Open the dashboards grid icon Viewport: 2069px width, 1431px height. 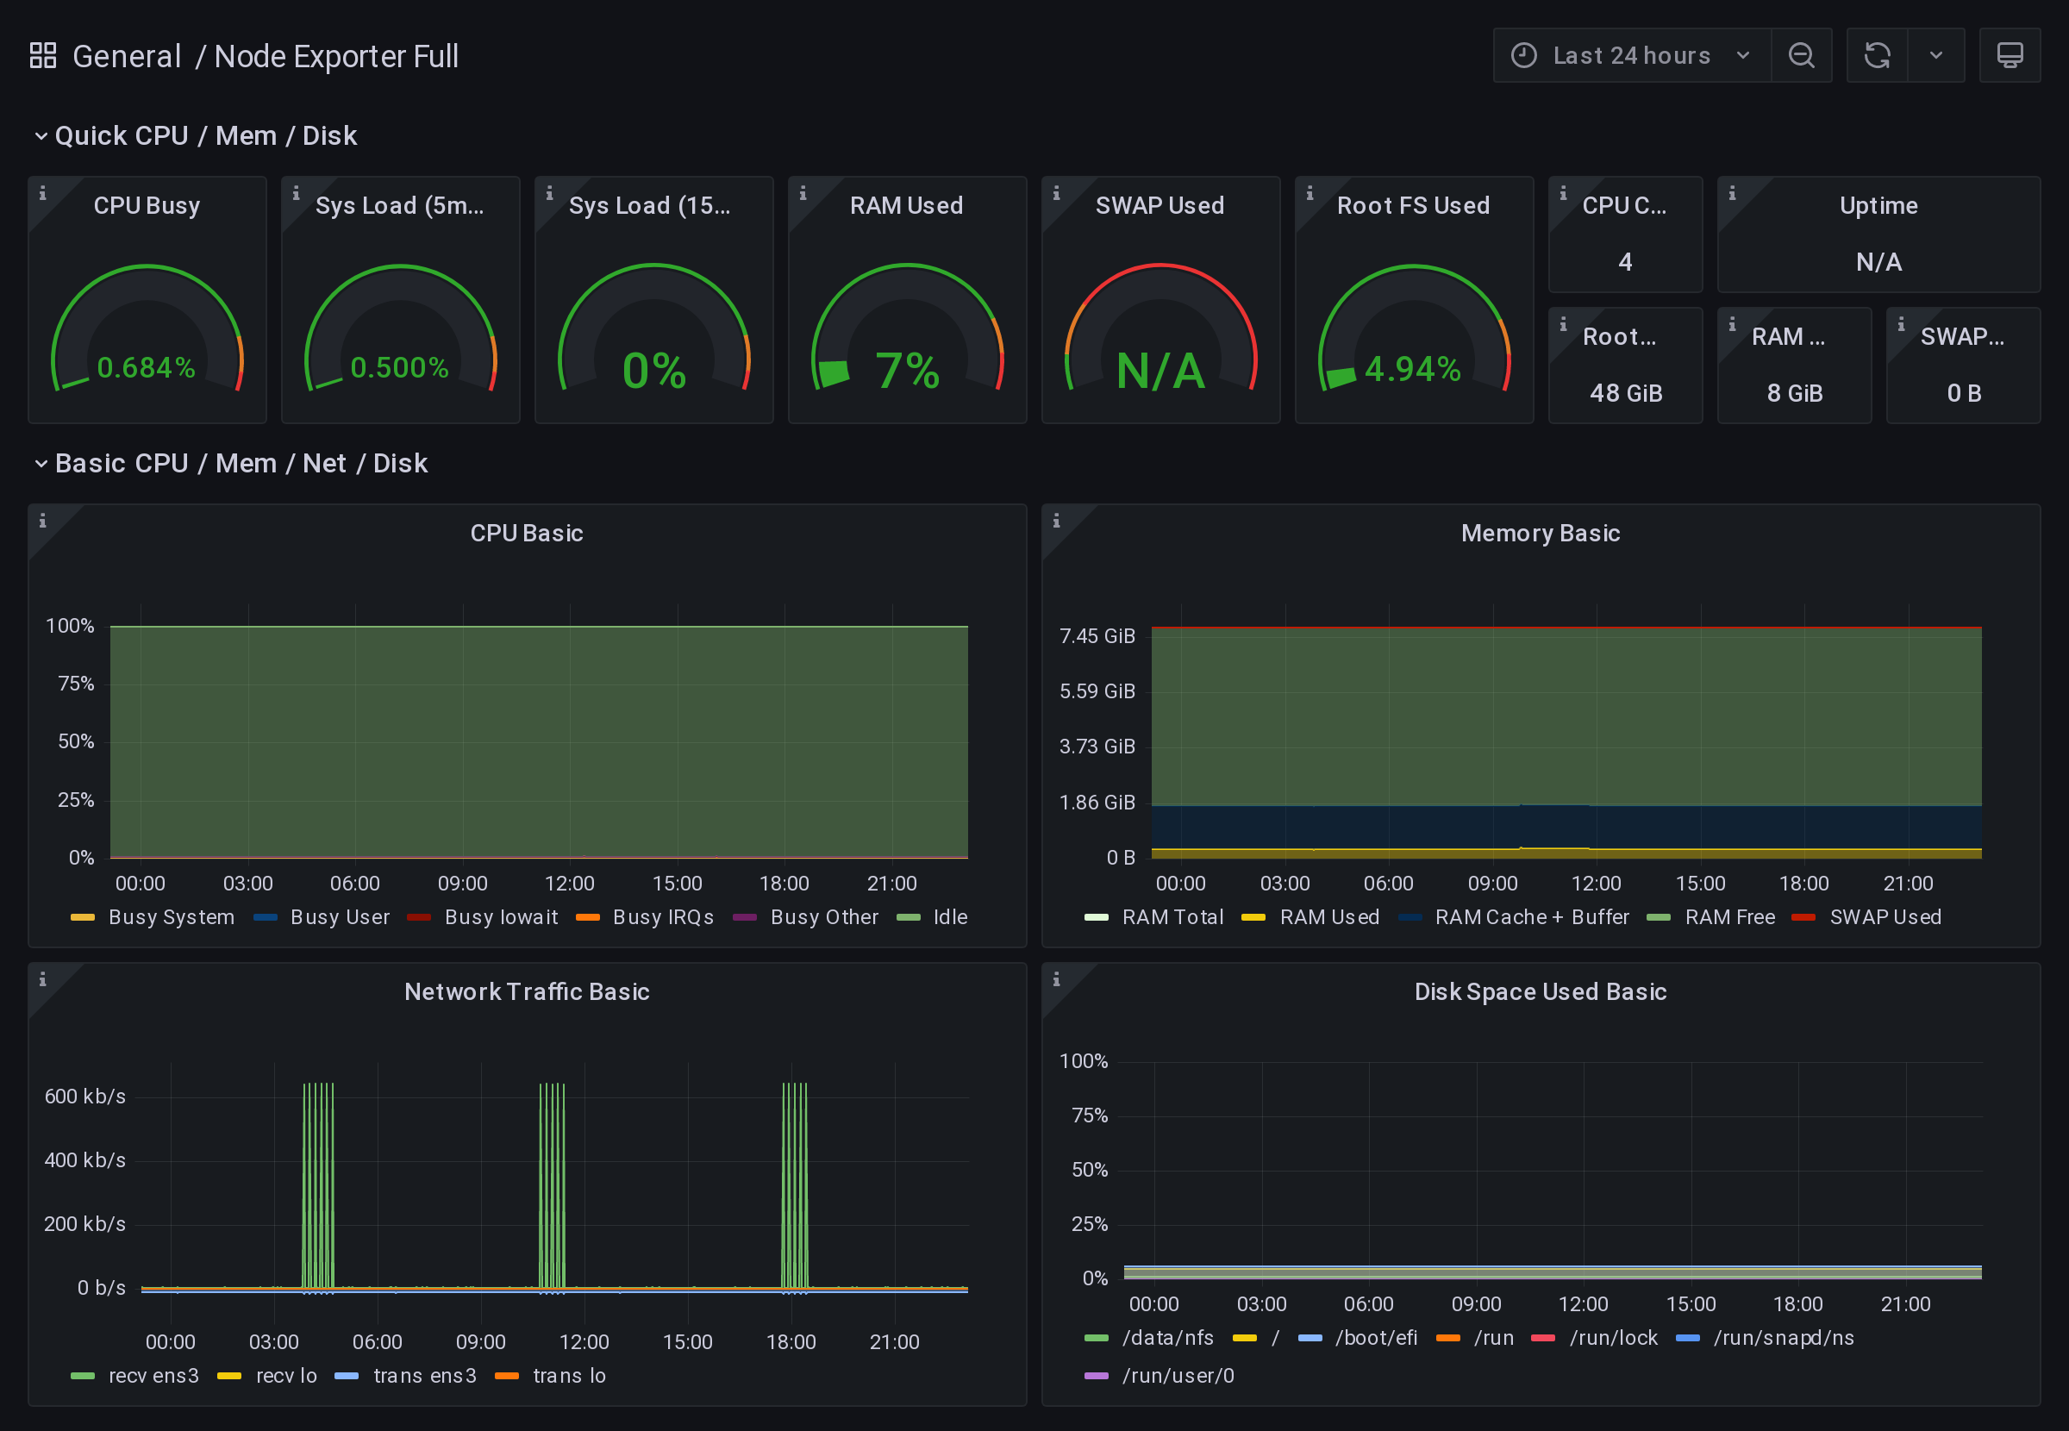[x=43, y=55]
